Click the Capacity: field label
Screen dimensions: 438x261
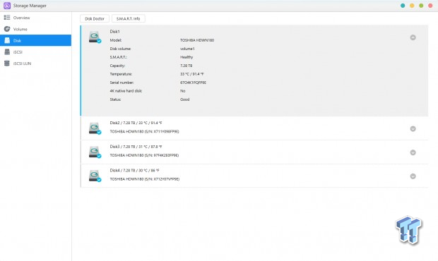click(x=117, y=66)
